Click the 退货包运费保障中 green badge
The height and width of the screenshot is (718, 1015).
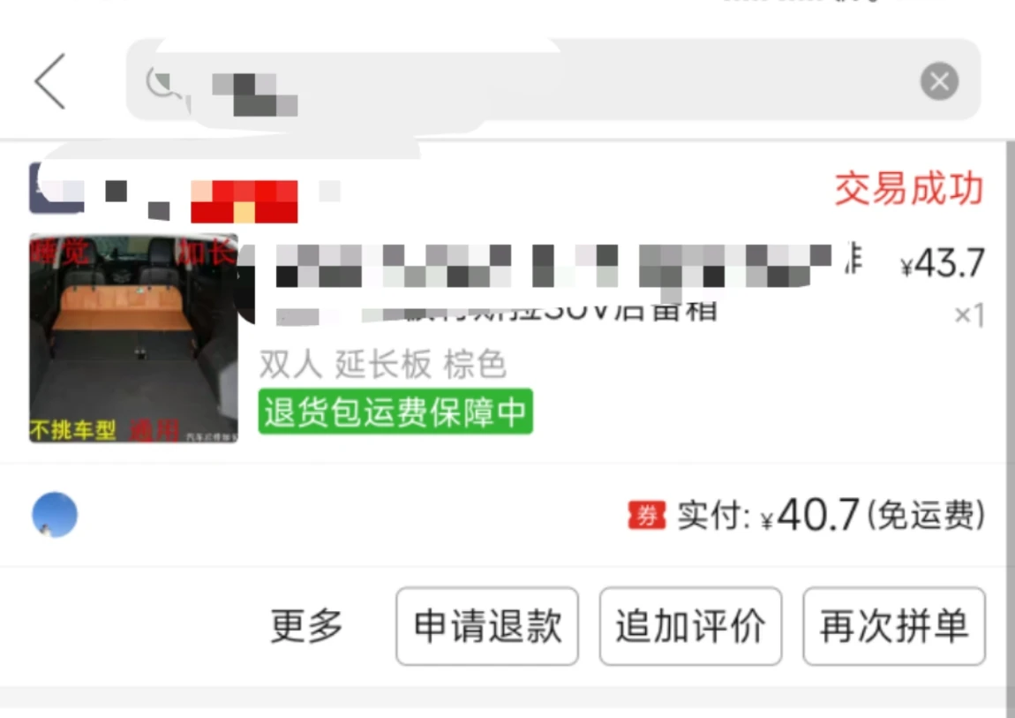click(395, 412)
